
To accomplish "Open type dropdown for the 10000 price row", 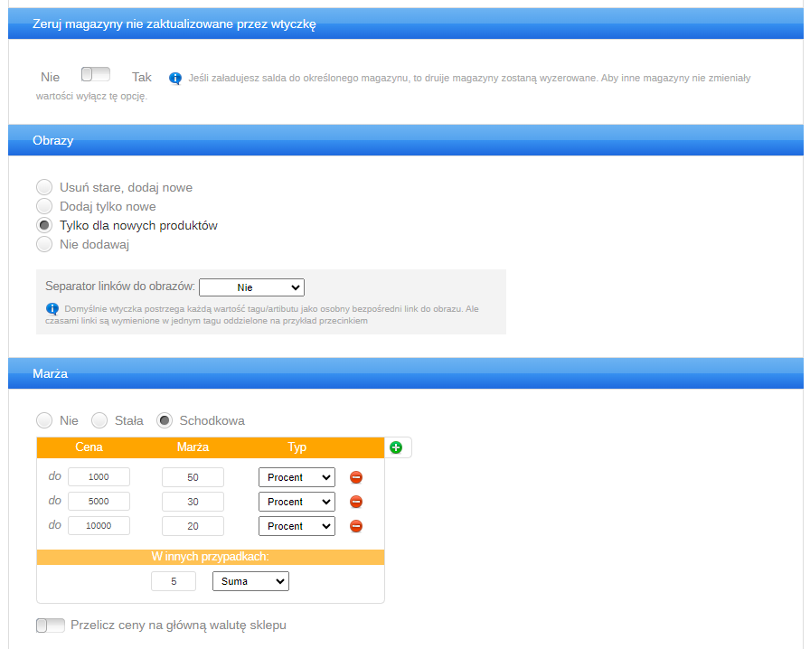I will 297,526.
